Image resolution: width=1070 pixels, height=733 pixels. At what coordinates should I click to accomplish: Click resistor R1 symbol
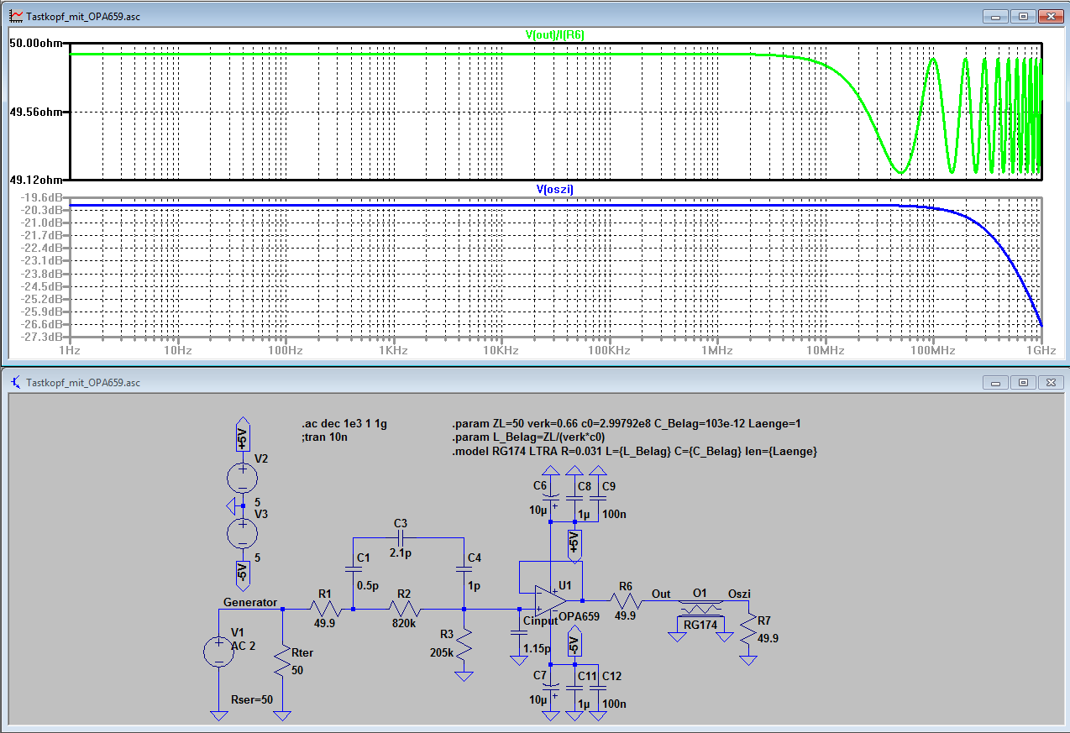click(324, 610)
